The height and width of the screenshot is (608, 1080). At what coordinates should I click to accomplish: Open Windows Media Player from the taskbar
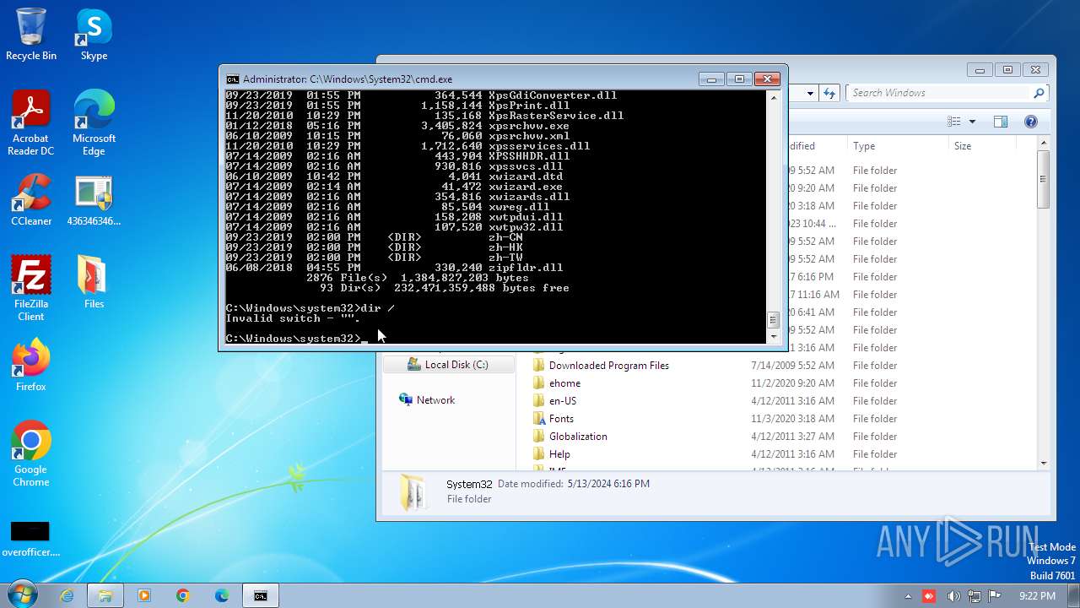[144, 595]
